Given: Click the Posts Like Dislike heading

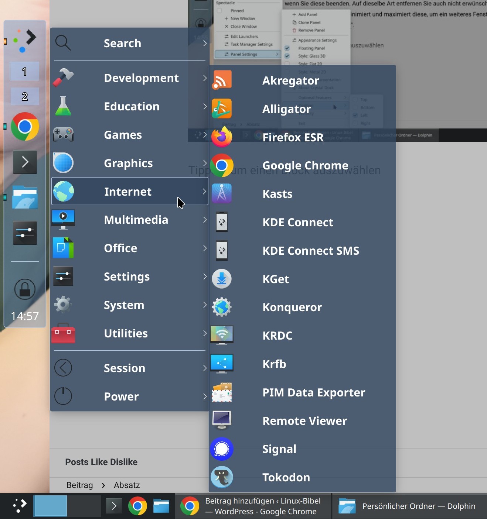Looking at the screenshot, I should 101,462.
